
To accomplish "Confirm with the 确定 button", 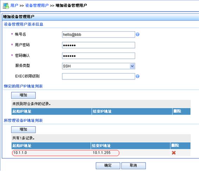I will [x=108, y=165].
